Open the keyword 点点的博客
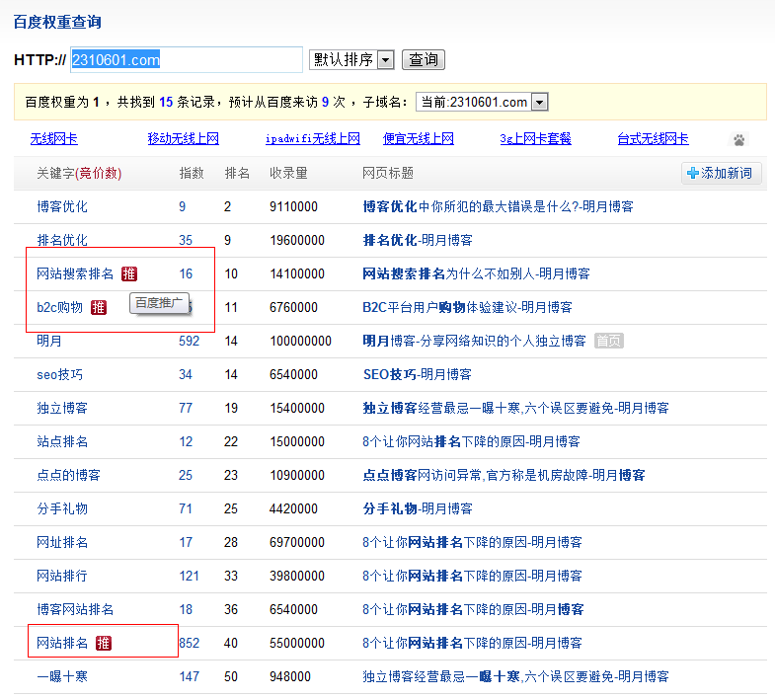 69,475
